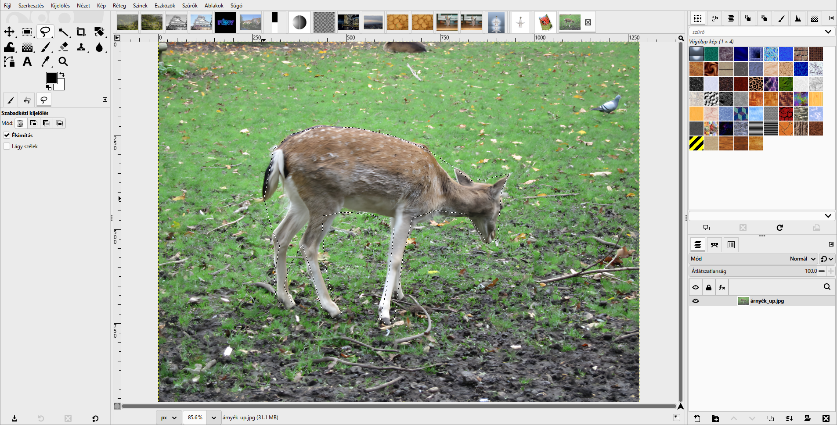Open the zoom percentage dropdown

(x=213, y=418)
